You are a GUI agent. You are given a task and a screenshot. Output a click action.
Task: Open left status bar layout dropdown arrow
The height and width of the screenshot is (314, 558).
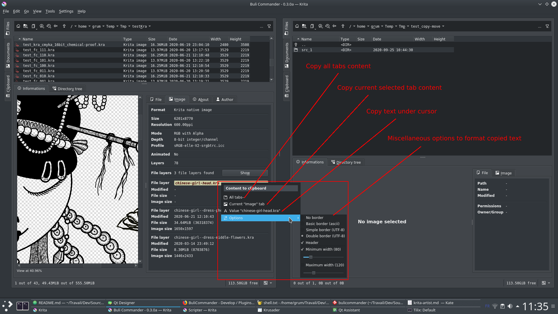271,283
